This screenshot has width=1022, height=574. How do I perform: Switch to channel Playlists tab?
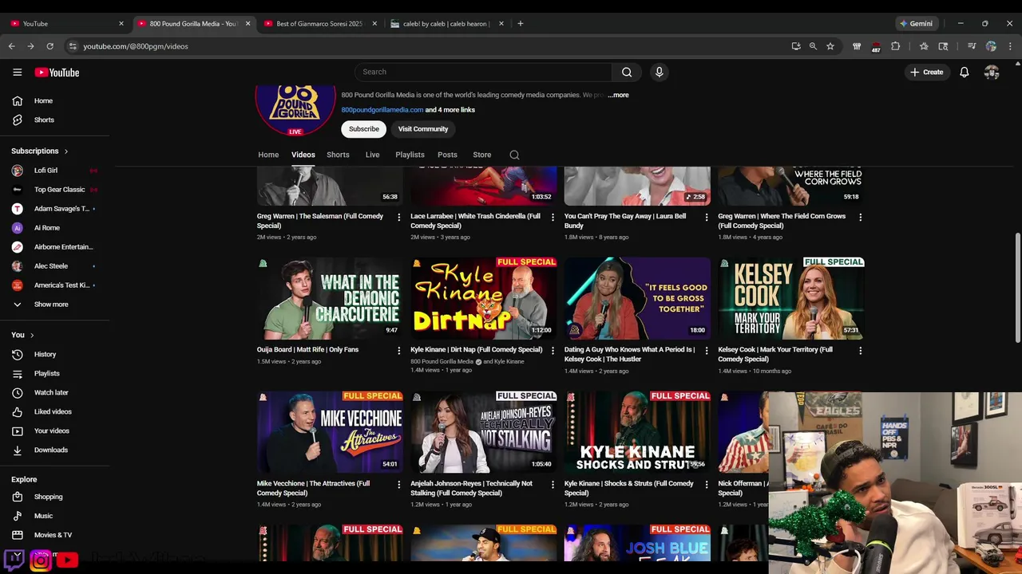pos(410,155)
